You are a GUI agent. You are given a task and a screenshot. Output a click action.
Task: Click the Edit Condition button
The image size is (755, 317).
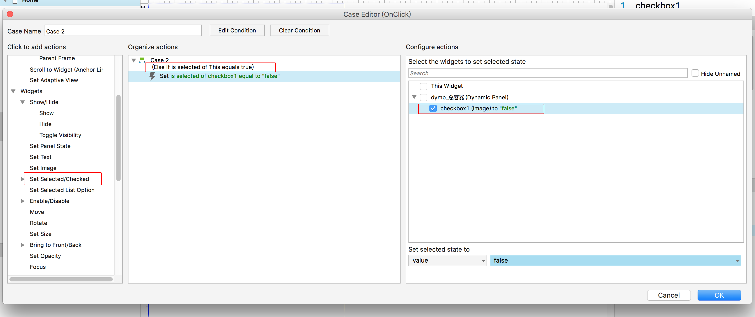(237, 30)
